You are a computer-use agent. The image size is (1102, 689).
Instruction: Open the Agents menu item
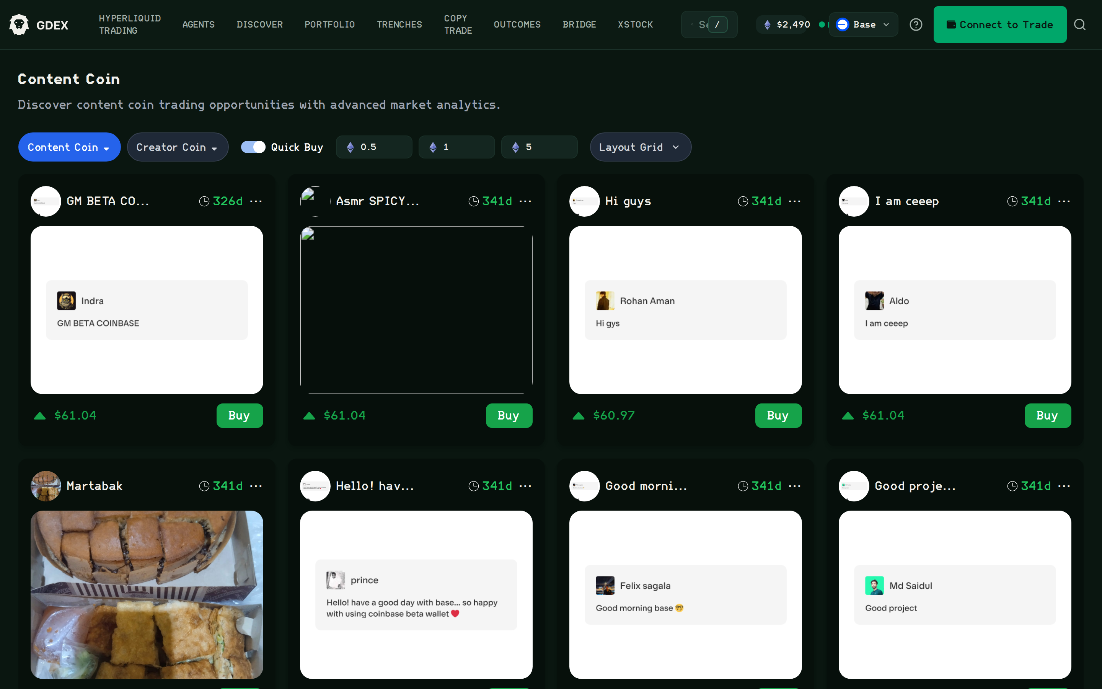click(198, 24)
